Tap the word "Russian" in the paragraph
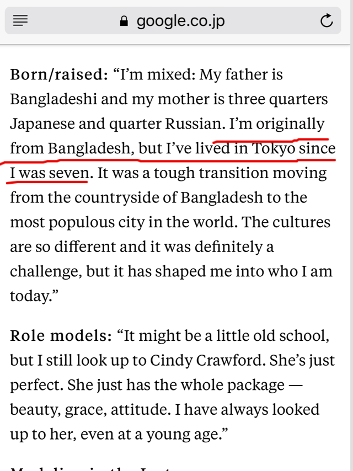 pos(195,124)
